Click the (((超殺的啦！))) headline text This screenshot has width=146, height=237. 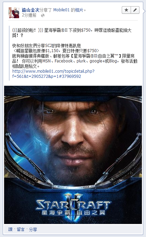point(28,30)
